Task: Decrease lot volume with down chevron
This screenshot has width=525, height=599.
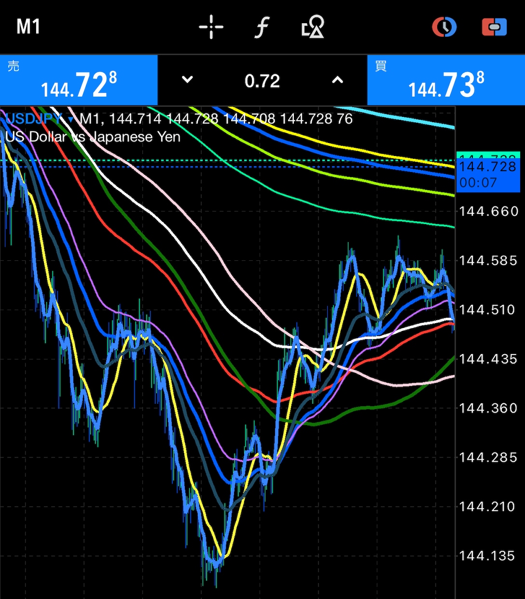Action: pos(187,80)
